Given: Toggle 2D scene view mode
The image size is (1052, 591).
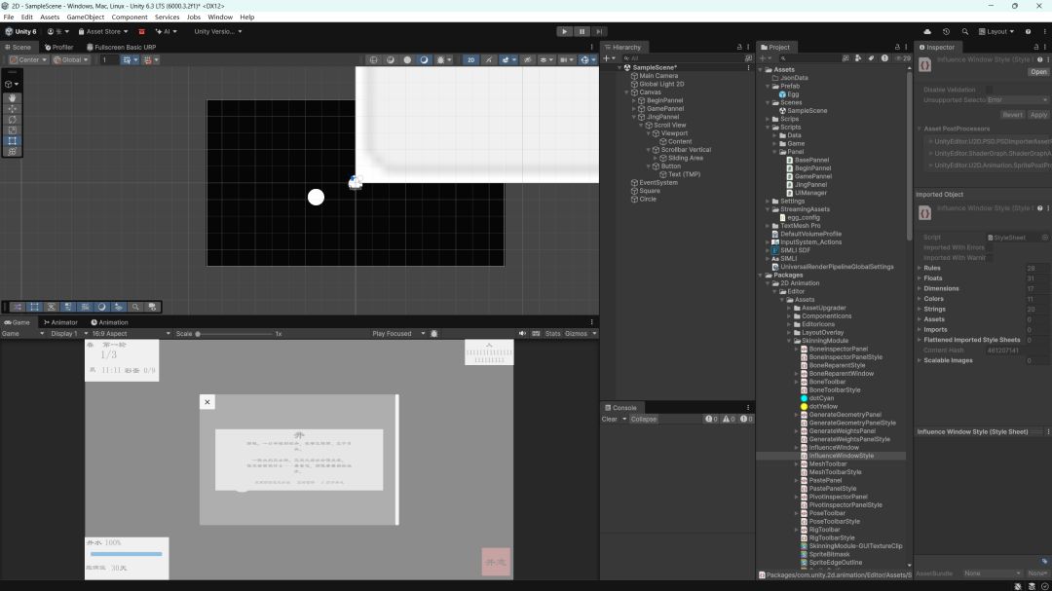Looking at the screenshot, I should tap(471, 59).
